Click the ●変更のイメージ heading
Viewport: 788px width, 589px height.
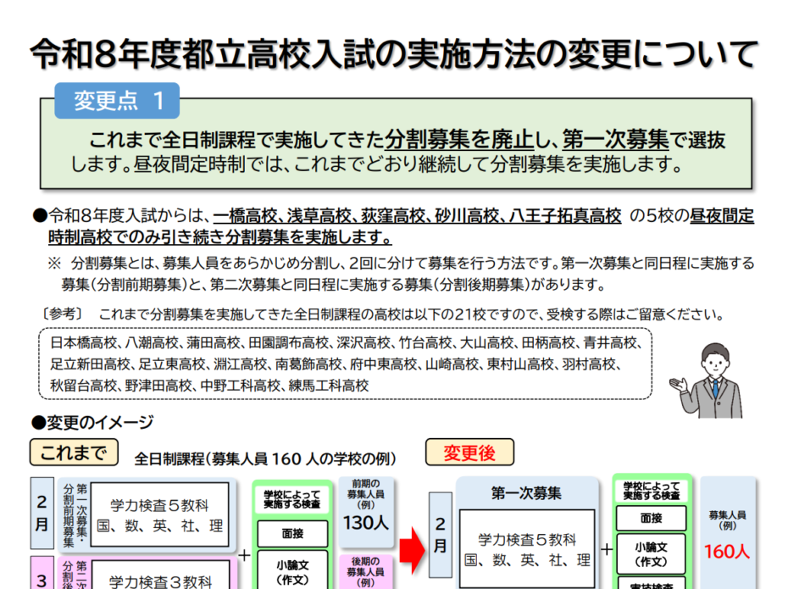point(92,423)
